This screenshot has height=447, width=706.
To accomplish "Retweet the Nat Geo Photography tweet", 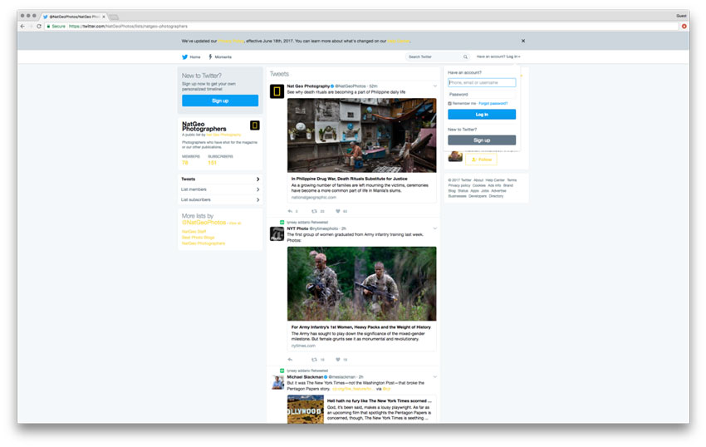I will [314, 211].
